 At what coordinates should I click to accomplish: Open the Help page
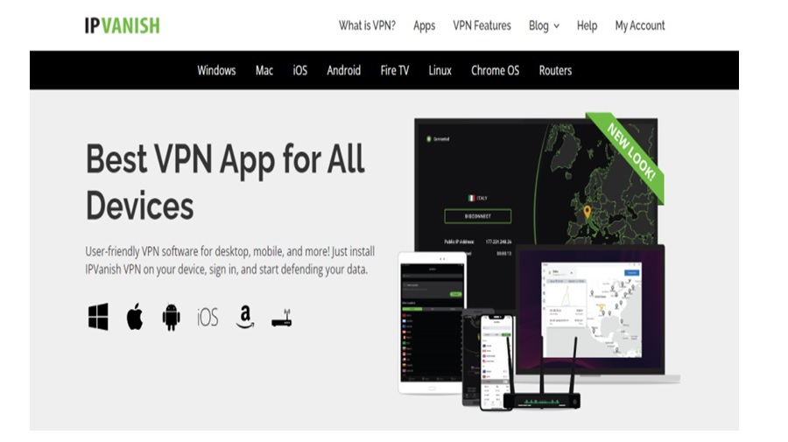(587, 25)
